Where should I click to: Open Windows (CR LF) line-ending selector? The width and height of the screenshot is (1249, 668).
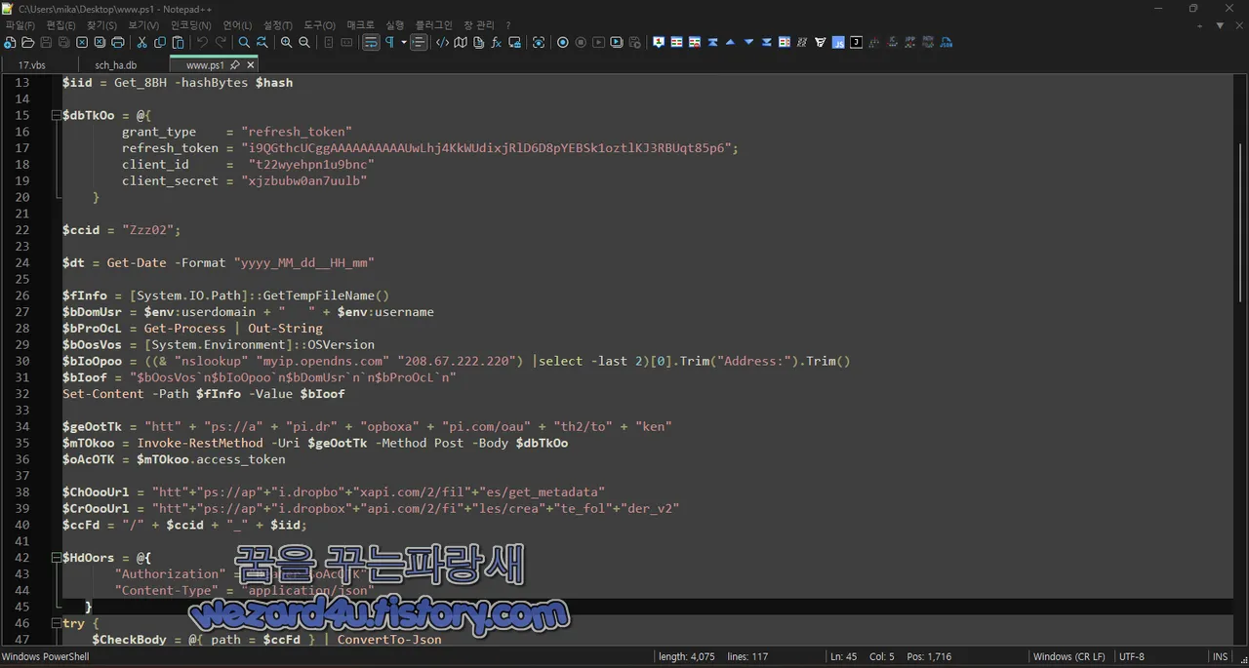[1068, 657]
